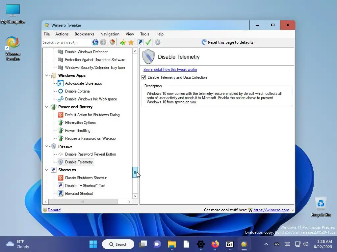Click the tree scroll down arrow
The width and height of the screenshot is (337, 252).
point(135,196)
